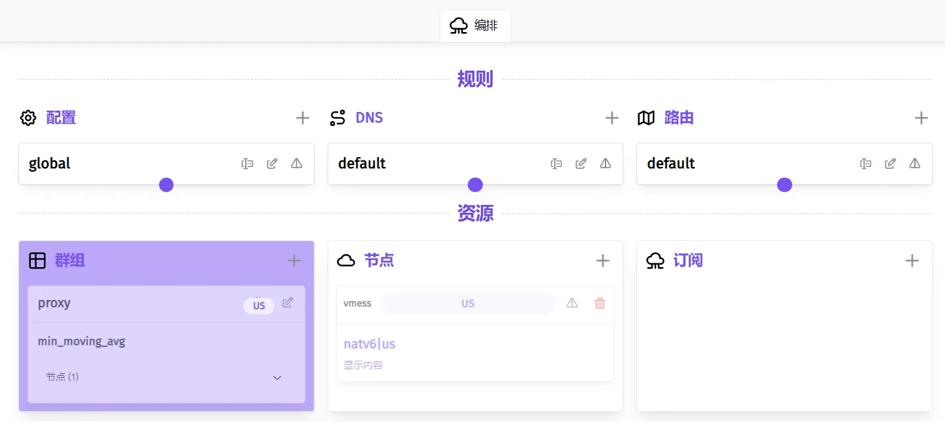The image size is (945, 423).
Task: Edit the global config with pencil icon
Action: click(x=272, y=164)
